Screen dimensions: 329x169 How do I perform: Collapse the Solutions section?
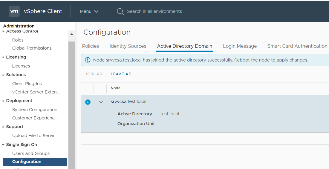[x=3, y=75]
